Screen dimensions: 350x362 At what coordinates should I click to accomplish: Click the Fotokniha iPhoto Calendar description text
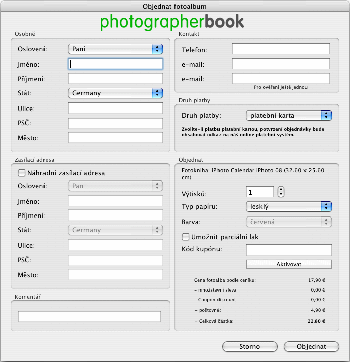[x=252, y=174]
